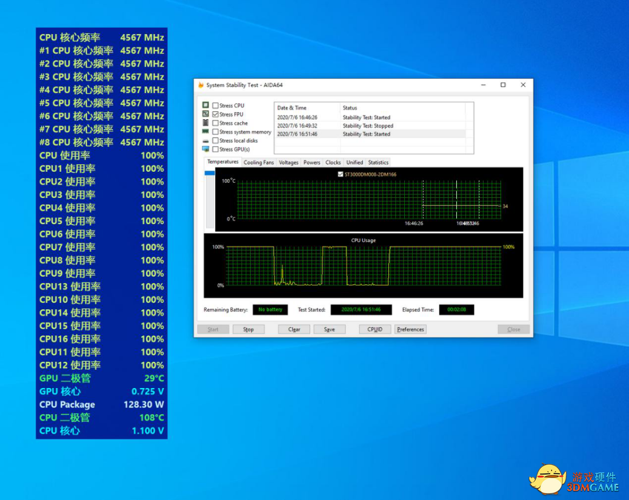The width and height of the screenshot is (629, 500).
Task: Open the Cooling Fans tab
Action: (x=259, y=162)
